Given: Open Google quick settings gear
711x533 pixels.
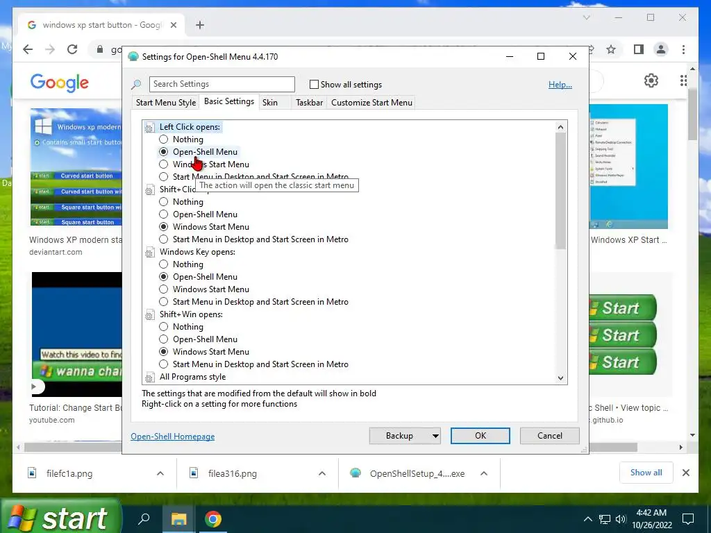Looking at the screenshot, I should click(x=651, y=81).
